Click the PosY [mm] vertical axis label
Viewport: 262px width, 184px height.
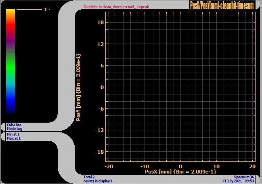coord(78,87)
